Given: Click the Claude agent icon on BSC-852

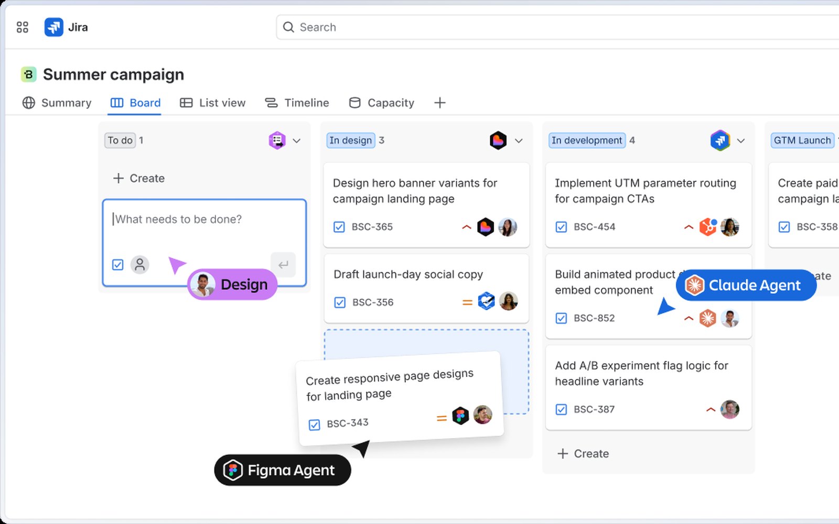Looking at the screenshot, I should 708,318.
